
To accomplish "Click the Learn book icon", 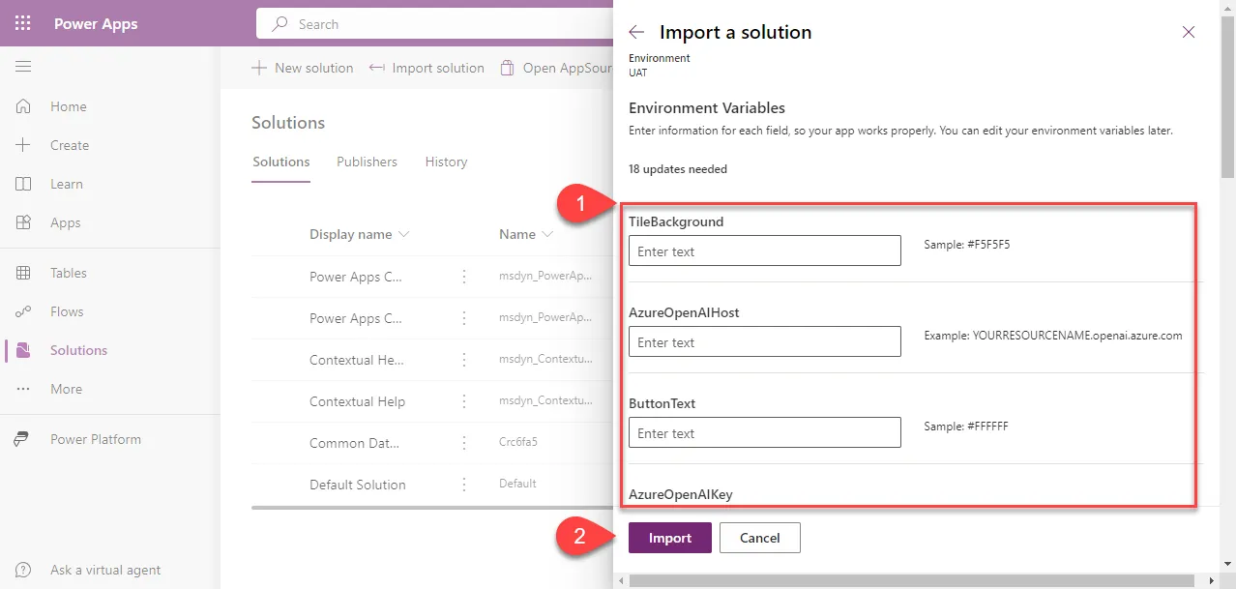I will click(23, 184).
